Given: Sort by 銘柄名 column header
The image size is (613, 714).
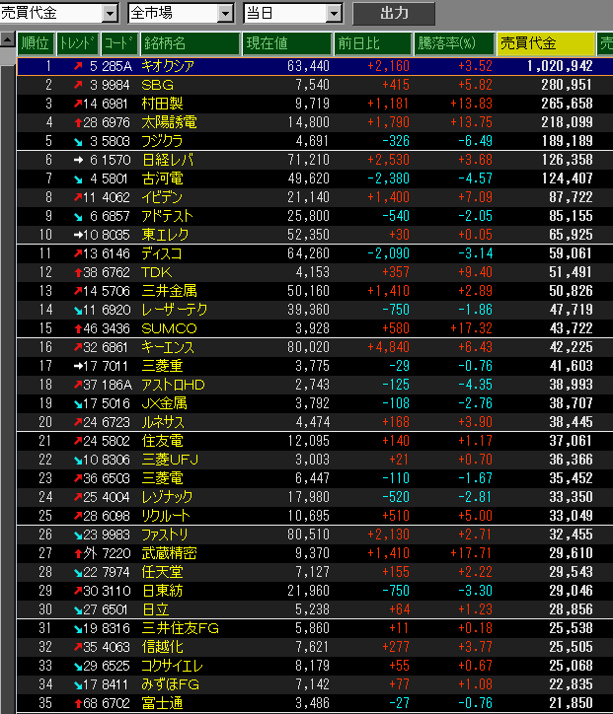Looking at the screenshot, I should [x=191, y=43].
